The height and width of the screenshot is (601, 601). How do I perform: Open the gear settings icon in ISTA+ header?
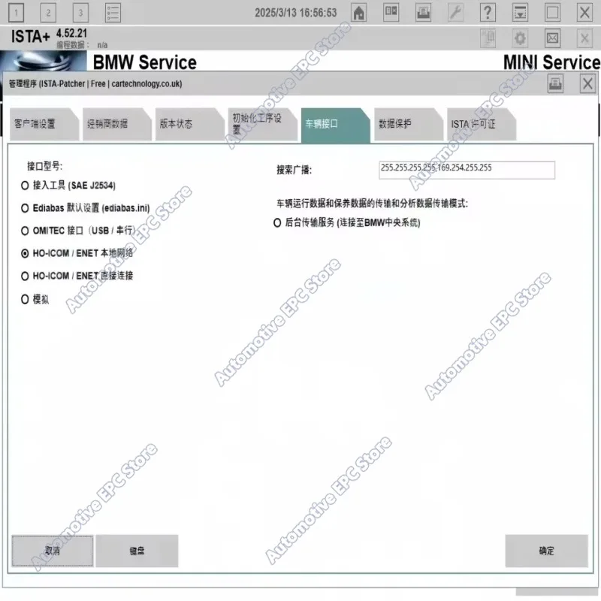(520, 38)
